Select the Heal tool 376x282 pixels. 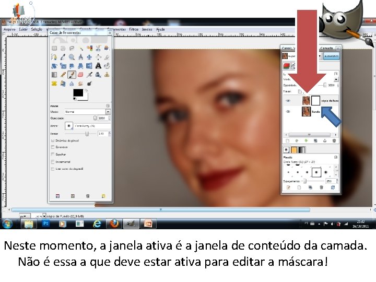click(54, 84)
